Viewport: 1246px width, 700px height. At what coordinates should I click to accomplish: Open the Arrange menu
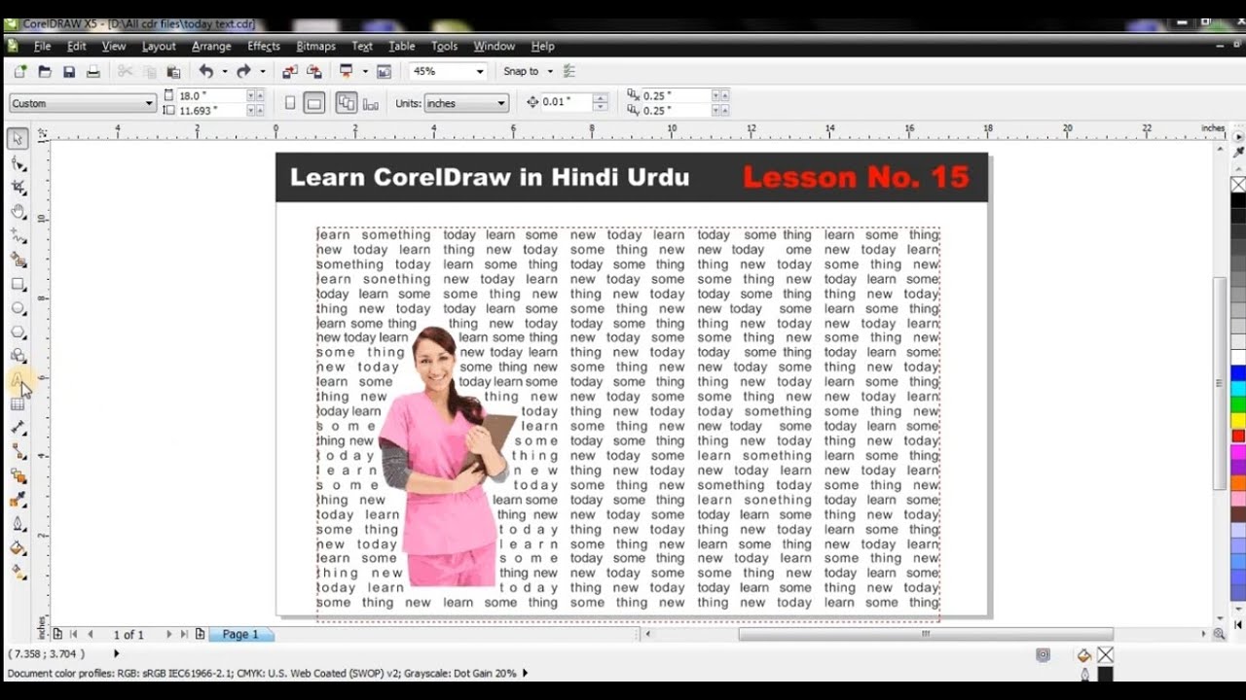211,46
